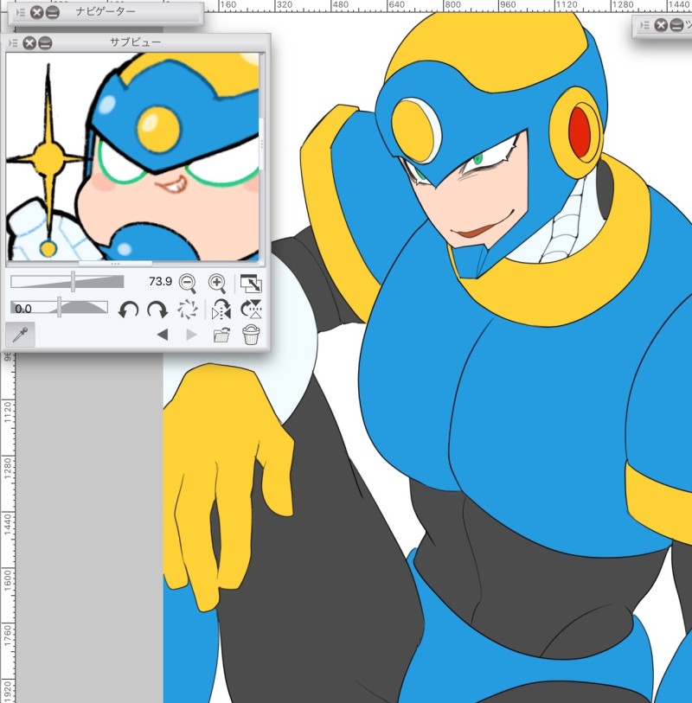Close the サブビュー panel
The height and width of the screenshot is (703, 692).
coord(29,43)
